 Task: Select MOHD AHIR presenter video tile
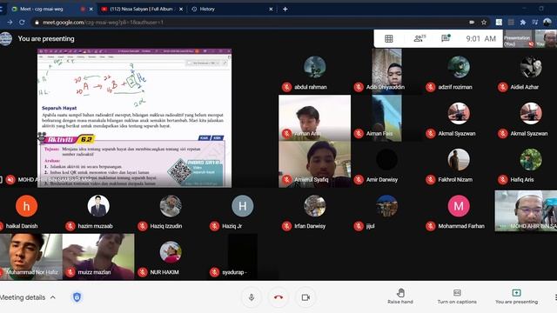pos(526,210)
